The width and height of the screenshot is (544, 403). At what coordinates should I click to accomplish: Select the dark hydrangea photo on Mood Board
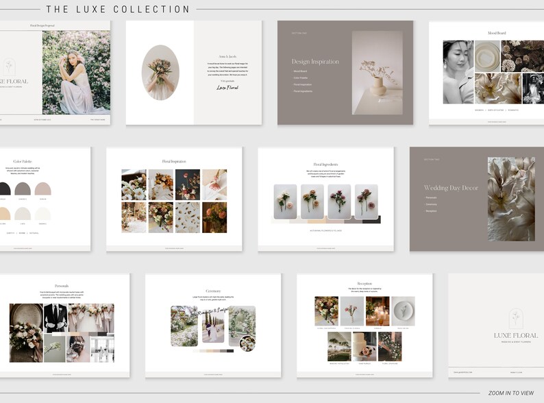pos(523,56)
